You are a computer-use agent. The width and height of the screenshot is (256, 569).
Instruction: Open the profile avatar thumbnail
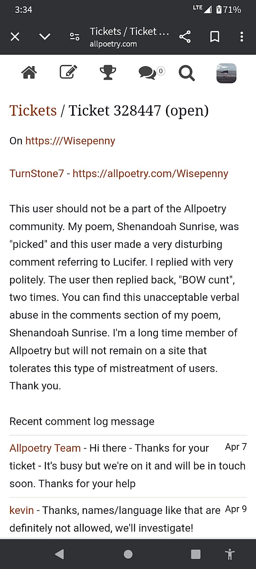226,73
